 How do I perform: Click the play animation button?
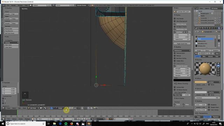click(x=84, y=119)
